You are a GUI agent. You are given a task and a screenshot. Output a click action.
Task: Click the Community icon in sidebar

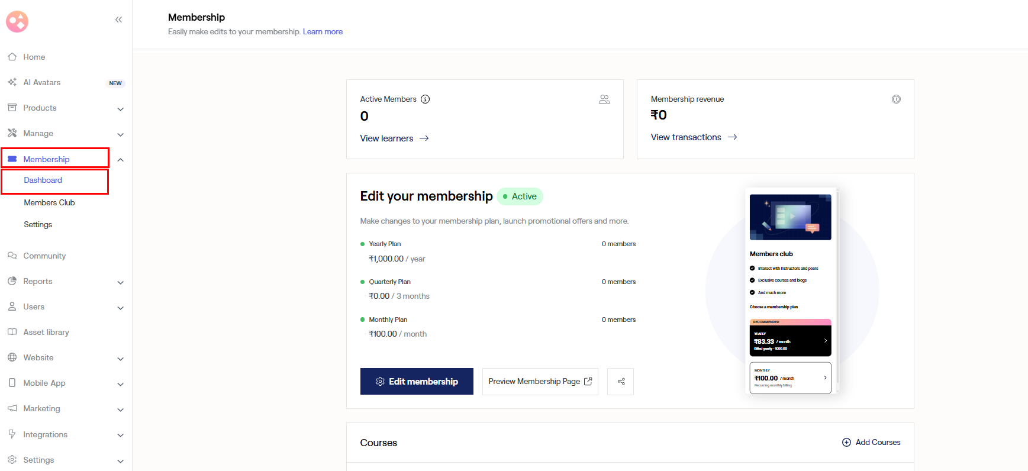[x=12, y=256]
